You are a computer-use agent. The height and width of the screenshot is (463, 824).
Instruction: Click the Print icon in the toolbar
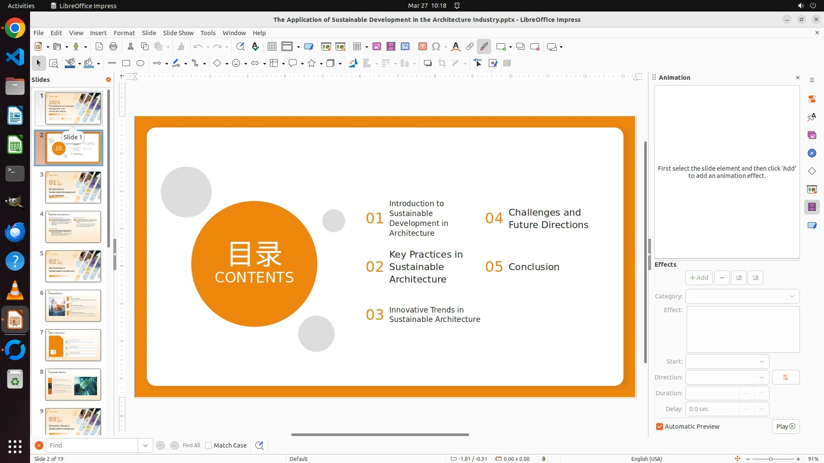pyautogui.click(x=113, y=47)
